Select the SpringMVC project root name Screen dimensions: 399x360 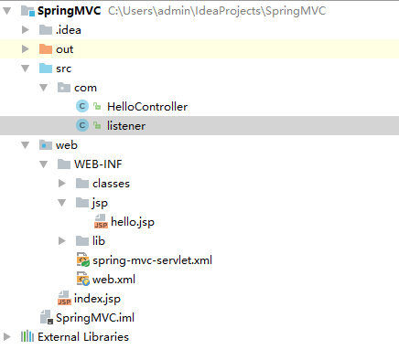point(70,11)
